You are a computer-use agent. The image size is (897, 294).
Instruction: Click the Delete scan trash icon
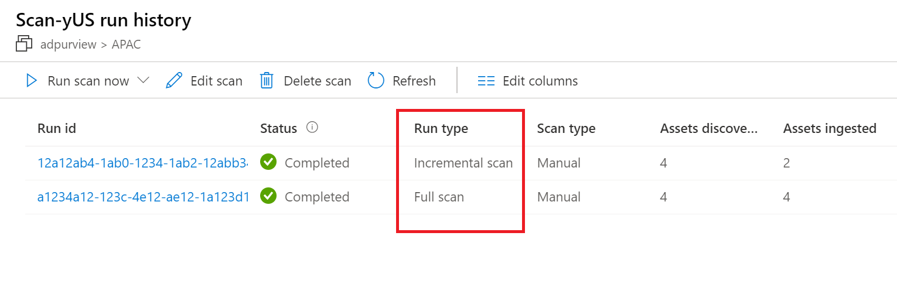267,81
